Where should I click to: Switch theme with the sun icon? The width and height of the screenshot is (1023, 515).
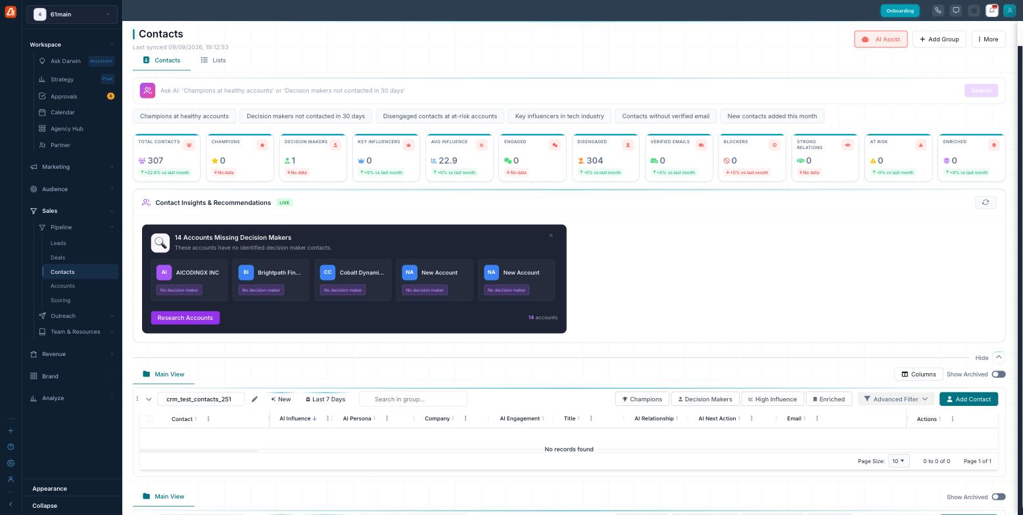pos(974,11)
